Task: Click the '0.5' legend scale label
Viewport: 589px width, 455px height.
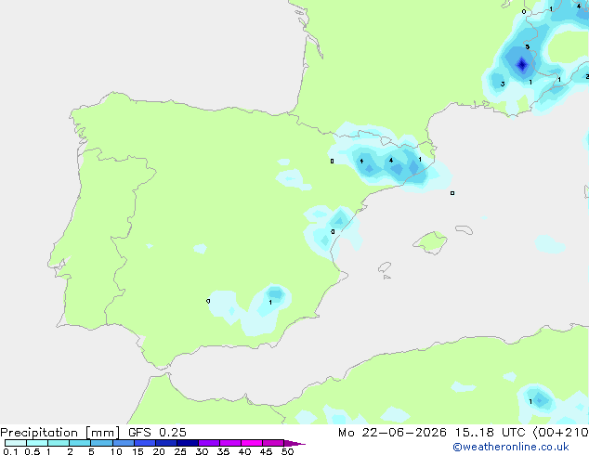Action: point(32,451)
